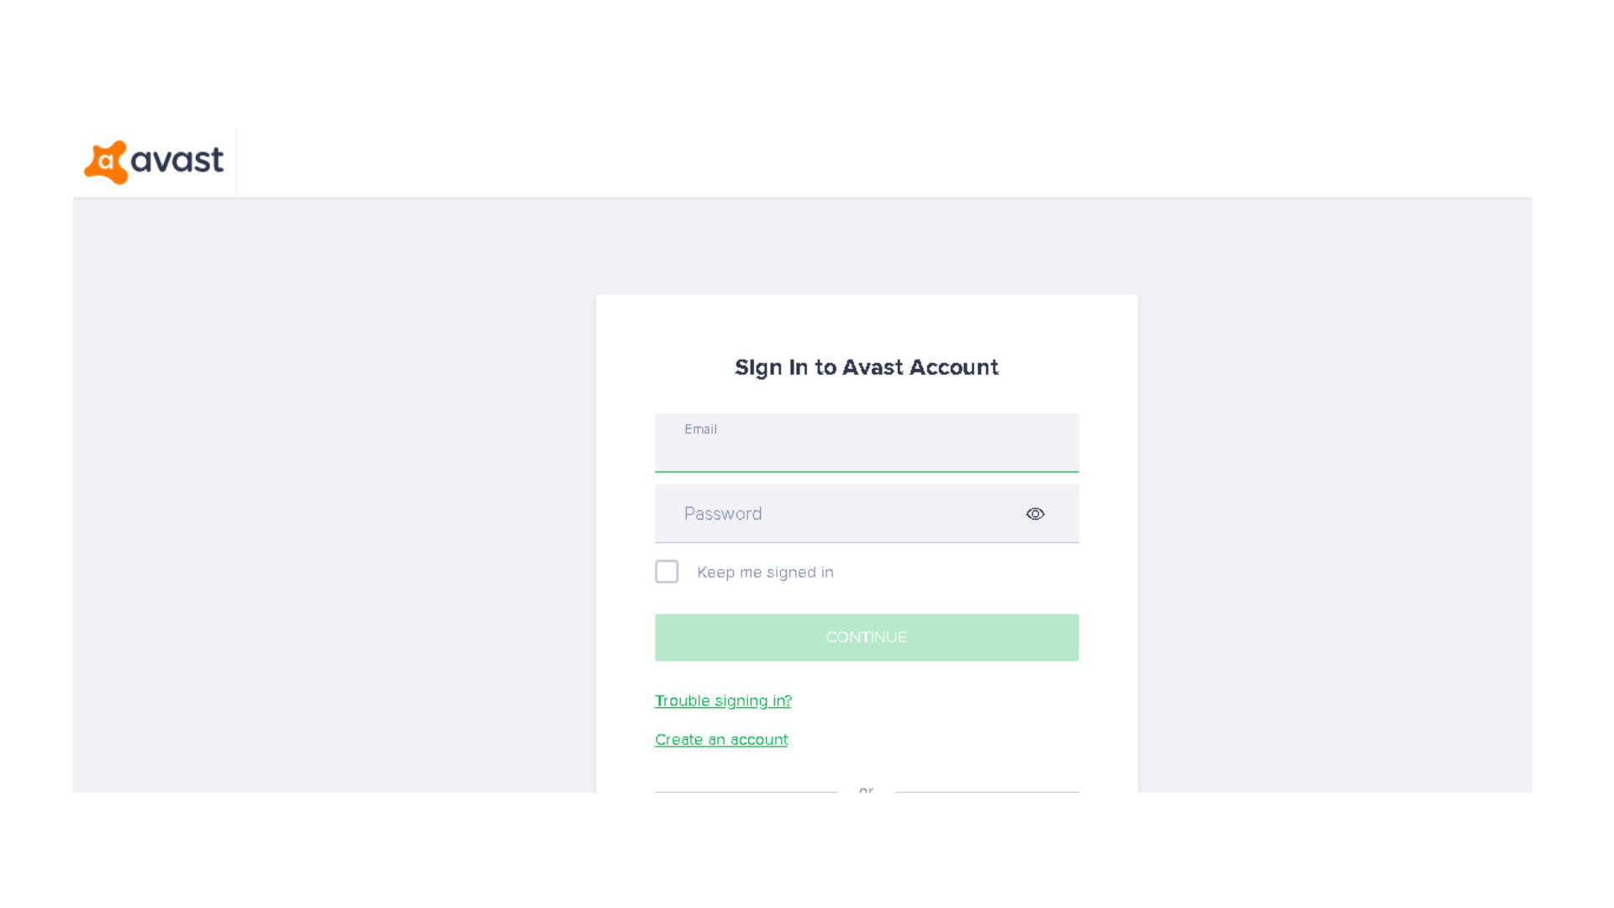
Task: Click the green underline beneath the Email field
Action: (x=866, y=473)
